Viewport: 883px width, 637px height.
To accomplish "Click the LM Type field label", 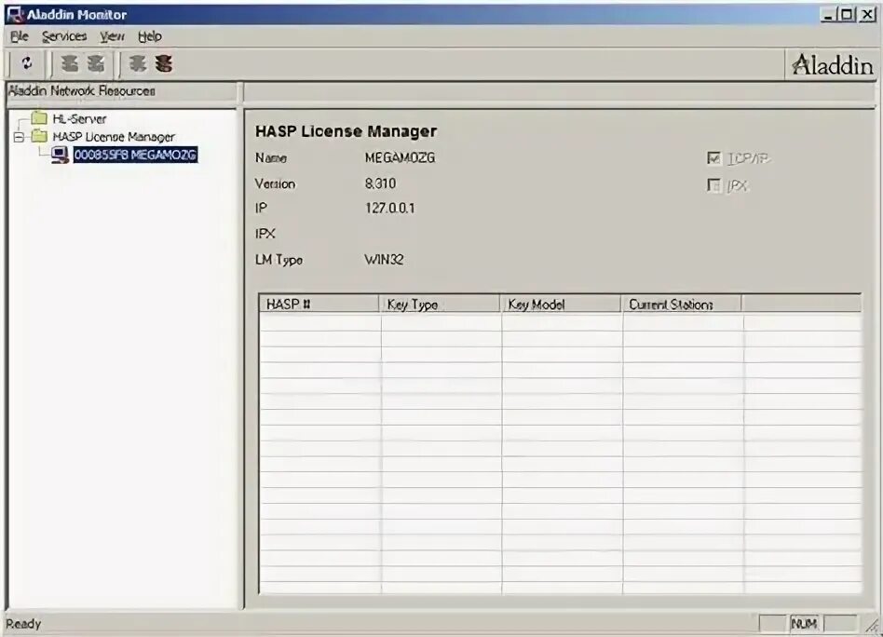I will (x=278, y=260).
